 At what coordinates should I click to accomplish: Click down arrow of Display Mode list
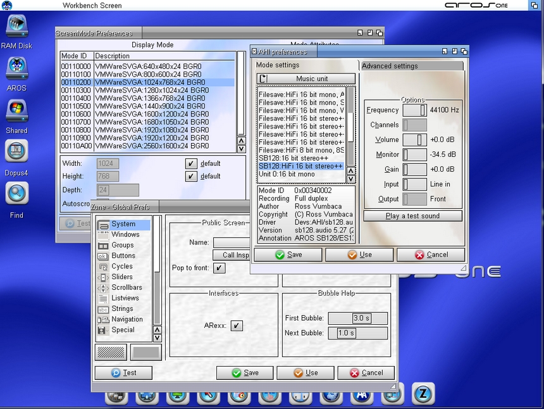[241, 149]
